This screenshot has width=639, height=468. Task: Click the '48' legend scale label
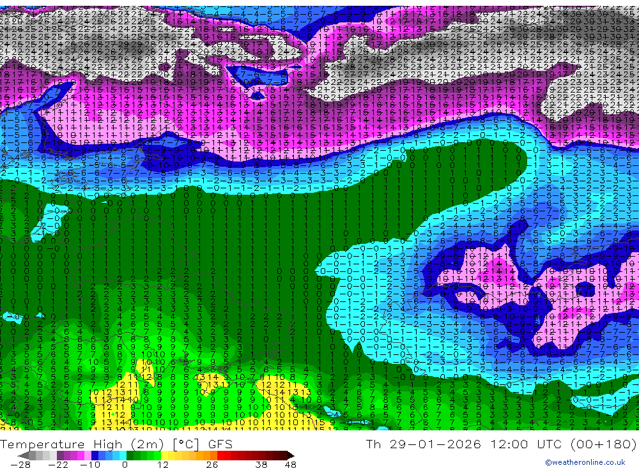tap(291, 465)
